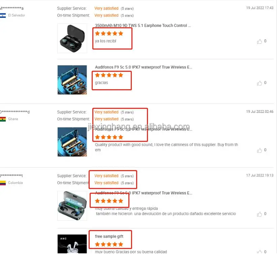The height and width of the screenshot is (254, 277).
Task: Thumbs-up the 'muy buena calidad' review
Action: pos(259,214)
